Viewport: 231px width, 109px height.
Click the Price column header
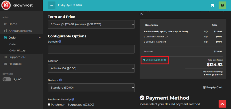[x=215, y=25]
